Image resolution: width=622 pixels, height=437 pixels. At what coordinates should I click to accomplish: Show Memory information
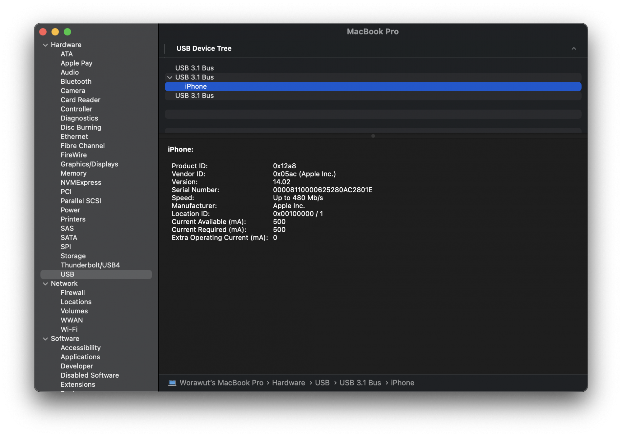pos(74,173)
